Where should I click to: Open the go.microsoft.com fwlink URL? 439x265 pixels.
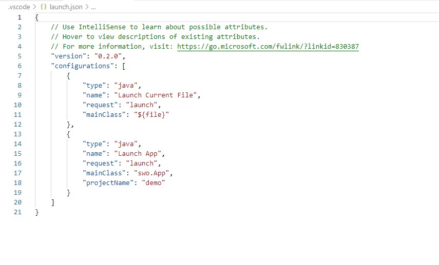pyautogui.click(x=268, y=46)
